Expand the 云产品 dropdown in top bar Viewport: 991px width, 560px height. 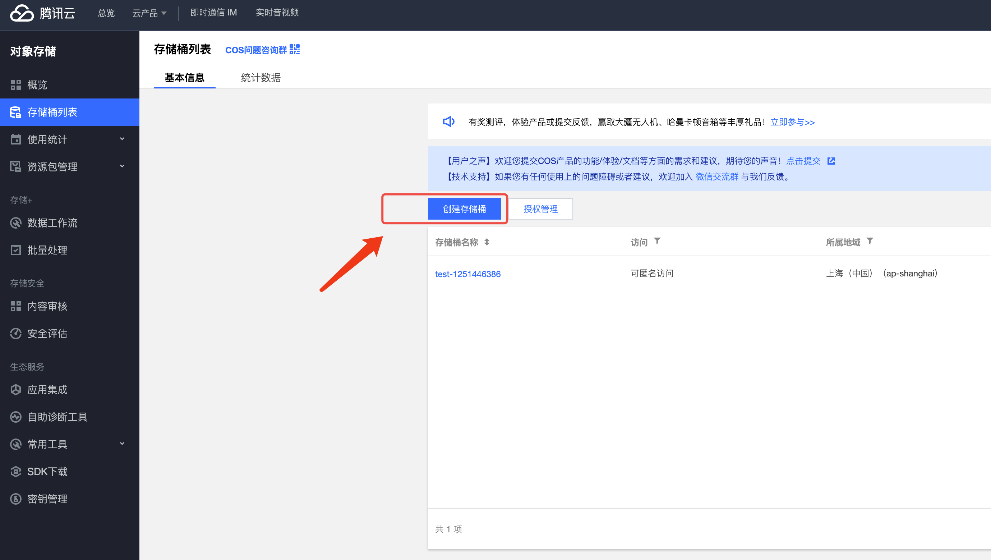pos(149,13)
